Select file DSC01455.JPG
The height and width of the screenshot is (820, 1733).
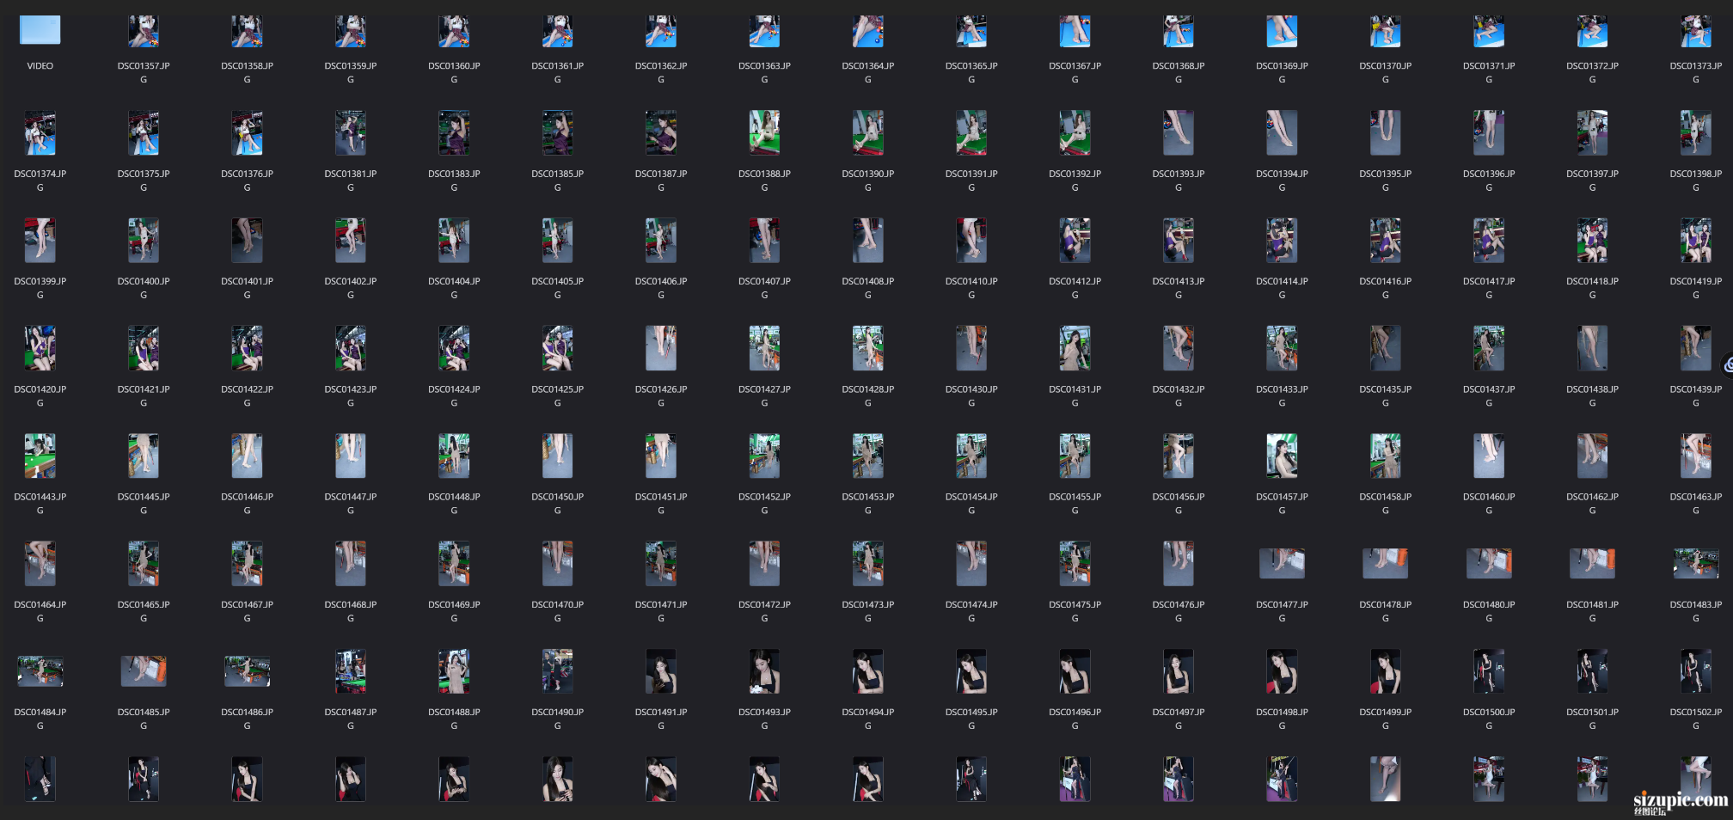[1075, 456]
